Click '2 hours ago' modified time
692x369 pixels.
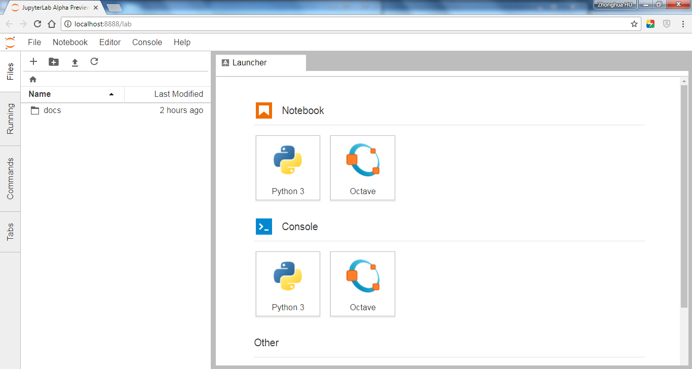[181, 110]
